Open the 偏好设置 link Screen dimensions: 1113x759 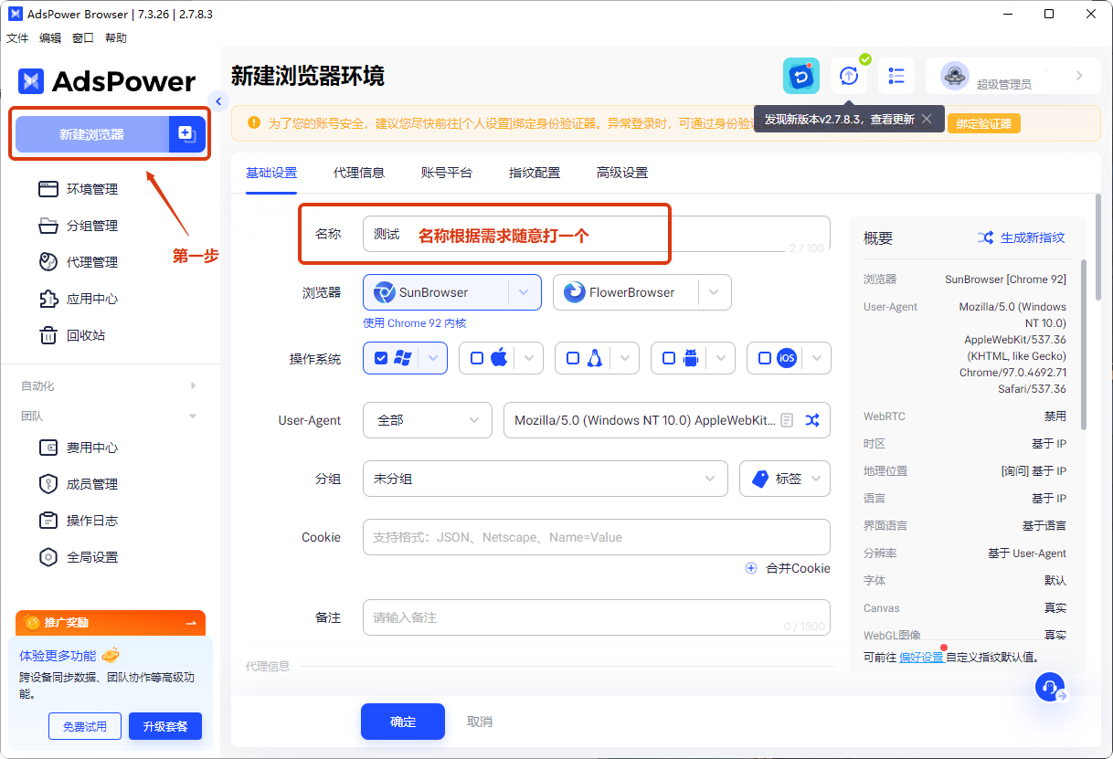(x=921, y=657)
